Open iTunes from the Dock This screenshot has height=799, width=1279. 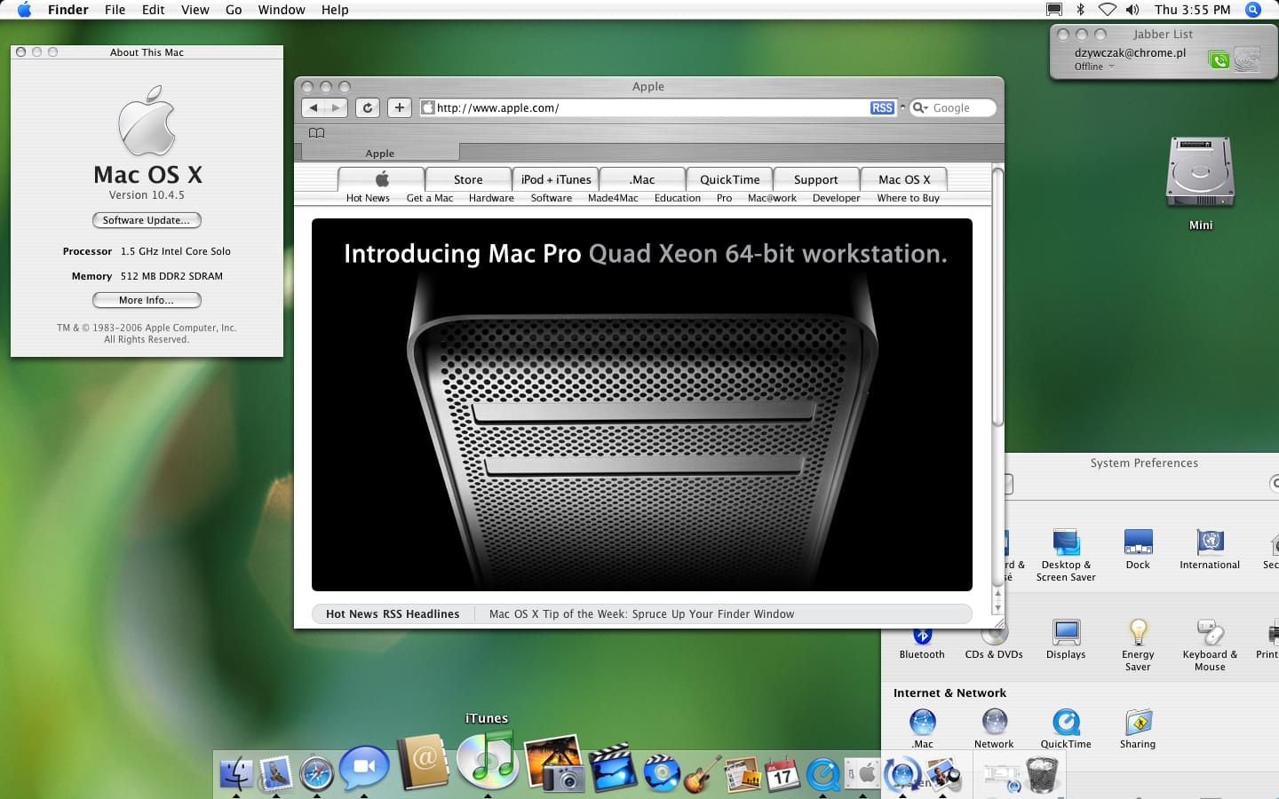pyautogui.click(x=487, y=760)
